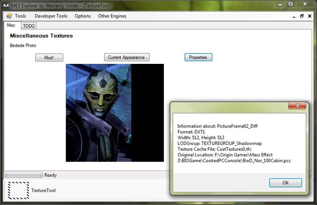This screenshot has width=317, height=205.
Task: Switch to the TODO tab
Action: coord(29,26)
